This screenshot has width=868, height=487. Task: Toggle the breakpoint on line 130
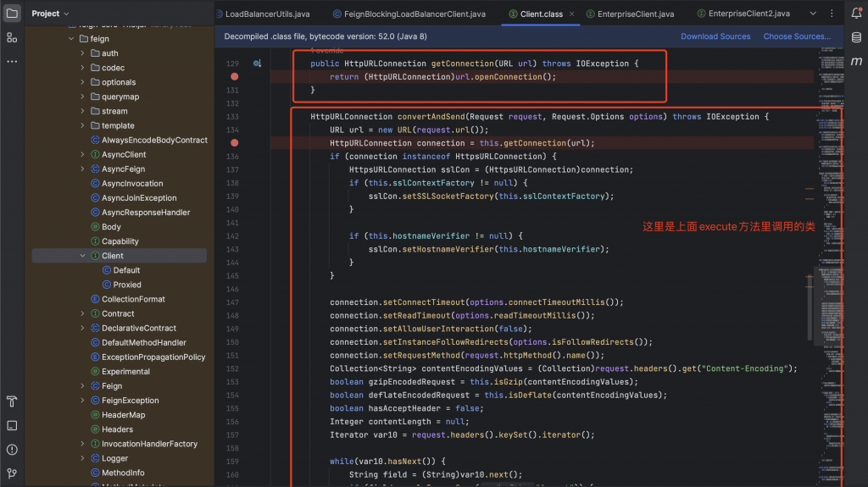[x=235, y=77]
